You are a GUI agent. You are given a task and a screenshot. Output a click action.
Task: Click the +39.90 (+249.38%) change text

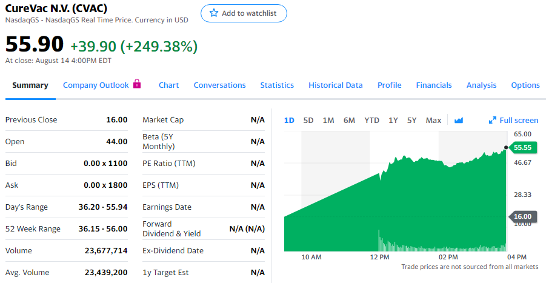(x=134, y=46)
